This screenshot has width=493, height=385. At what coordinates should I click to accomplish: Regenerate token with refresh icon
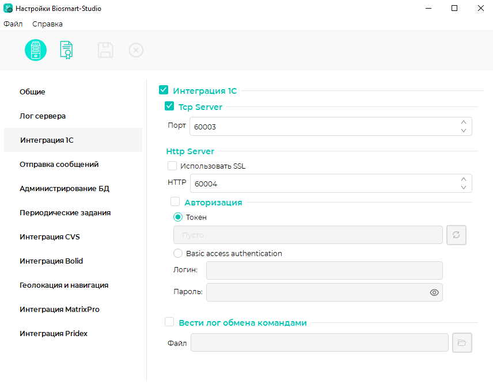[456, 235]
